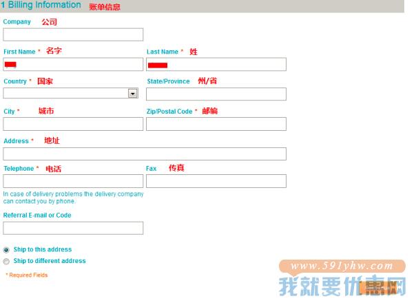Select Ship to different address radio button

click(x=6, y=262)
